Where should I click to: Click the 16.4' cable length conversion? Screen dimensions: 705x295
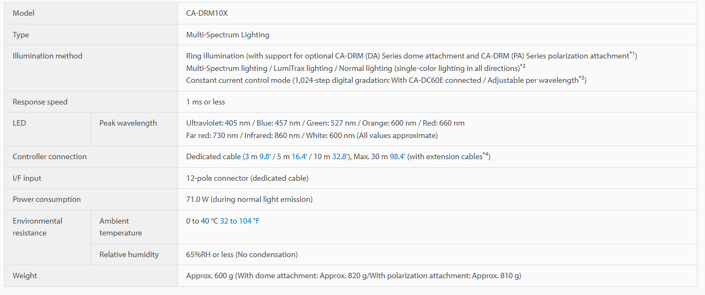coord(300,156)
